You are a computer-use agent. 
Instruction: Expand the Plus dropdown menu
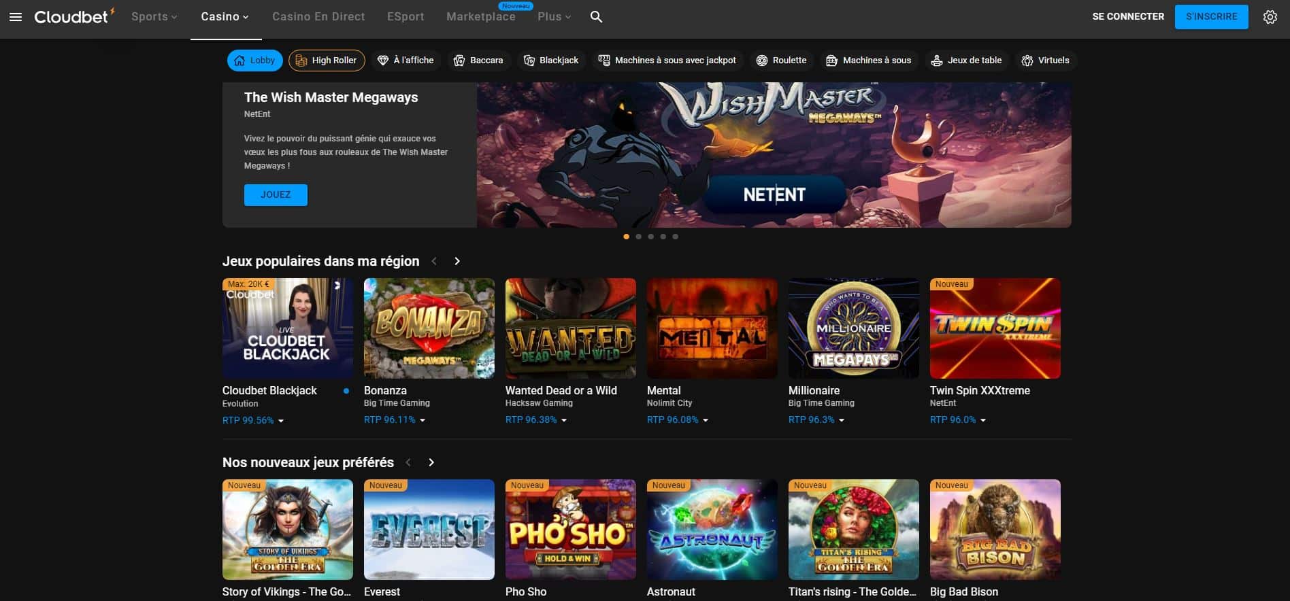pyautogui.click(x=554, y=17)
